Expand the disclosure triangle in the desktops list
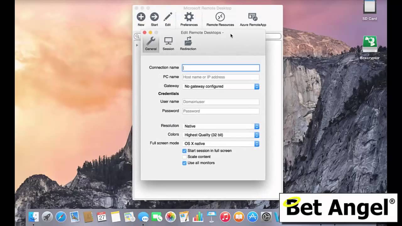The width and height of the screenshot is (402, 226). point(137,45)
